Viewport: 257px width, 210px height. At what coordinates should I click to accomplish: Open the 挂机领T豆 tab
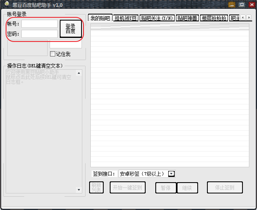click(126, 18)
